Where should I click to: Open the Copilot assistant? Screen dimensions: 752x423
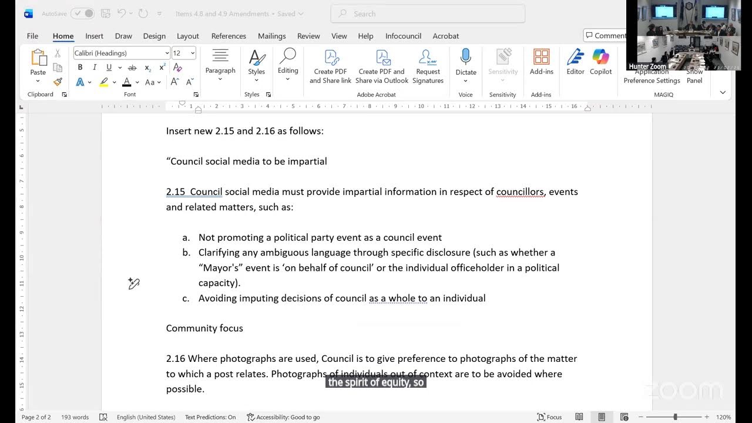(x=601, y=62)
